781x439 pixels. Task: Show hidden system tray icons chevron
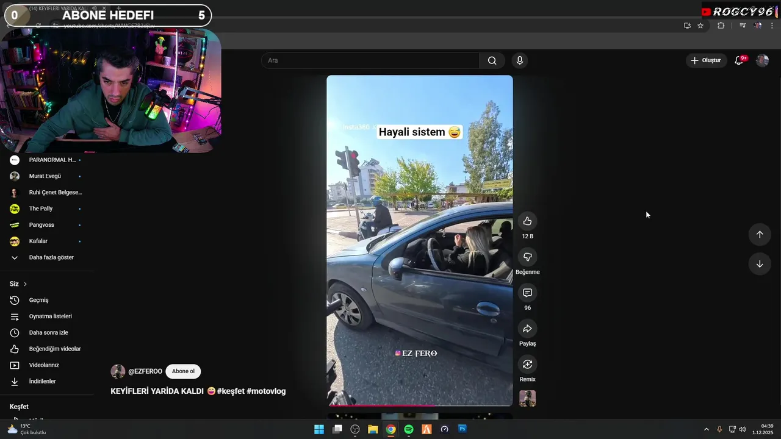click(707, 429)
